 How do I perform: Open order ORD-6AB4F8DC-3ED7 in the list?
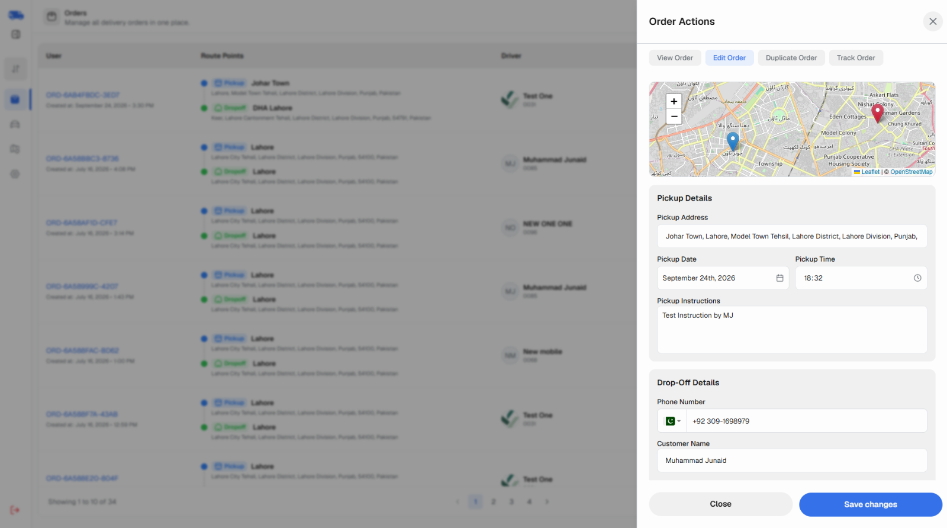pos(83,95)
